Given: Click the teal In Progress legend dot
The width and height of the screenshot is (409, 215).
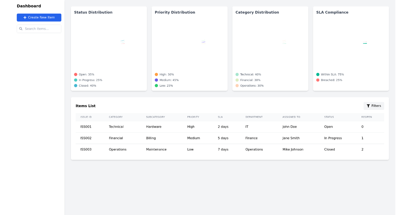Looking at the screenshot, I should (x=76, y=80).
